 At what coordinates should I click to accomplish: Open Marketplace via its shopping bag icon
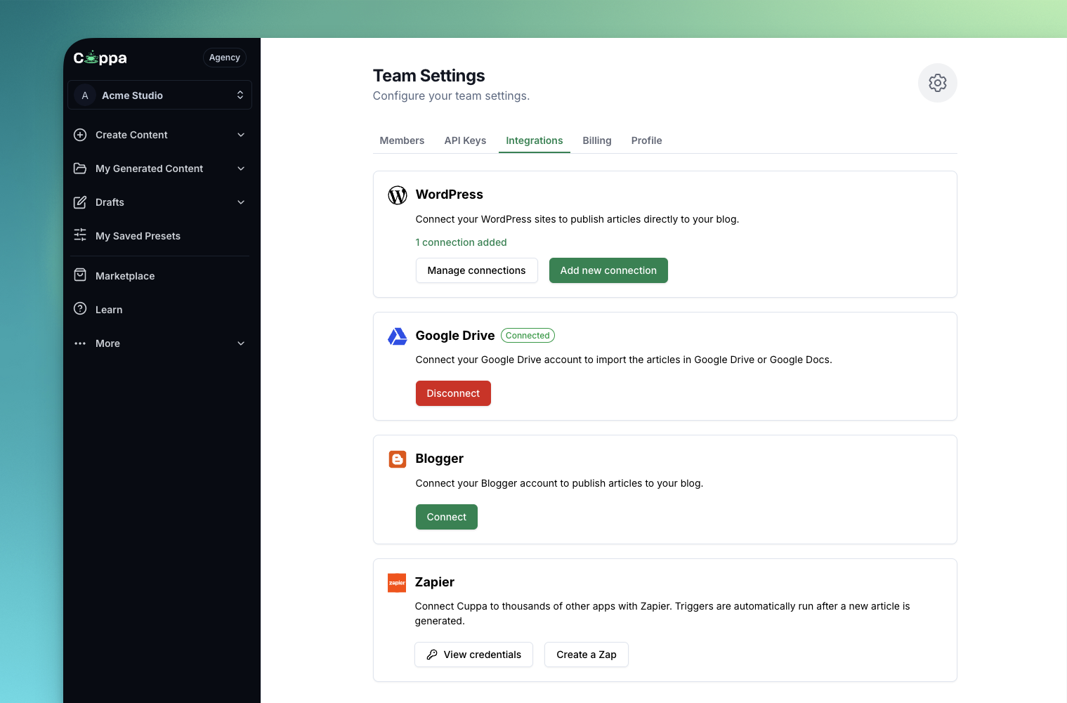point(80,275)
